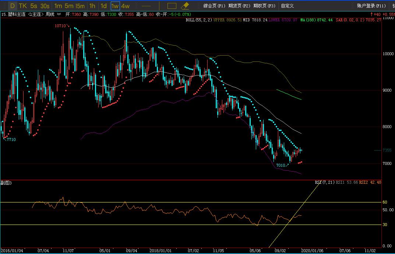Switch to 15m chart period

click(80, 6)
